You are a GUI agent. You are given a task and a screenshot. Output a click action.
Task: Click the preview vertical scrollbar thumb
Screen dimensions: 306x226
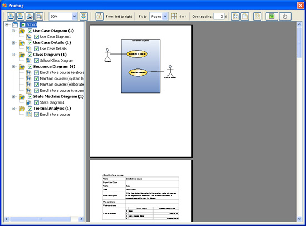click(299, 43)
